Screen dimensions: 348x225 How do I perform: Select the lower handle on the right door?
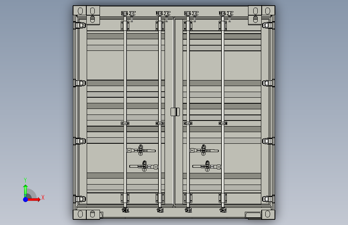coord(207,166)
